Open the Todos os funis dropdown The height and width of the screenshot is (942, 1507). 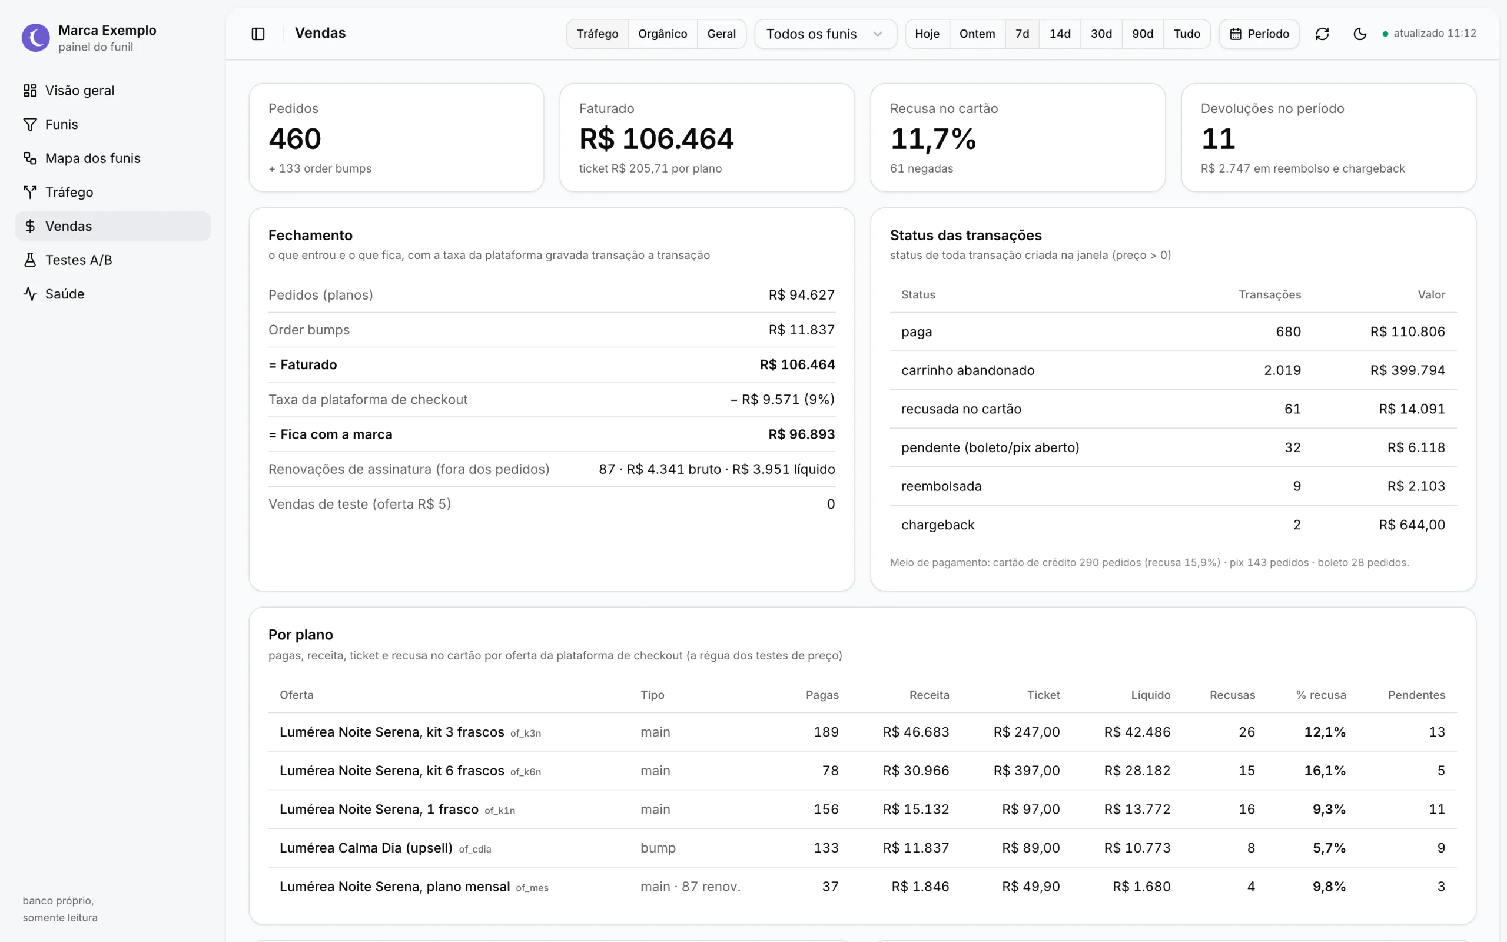coord(825,34)
